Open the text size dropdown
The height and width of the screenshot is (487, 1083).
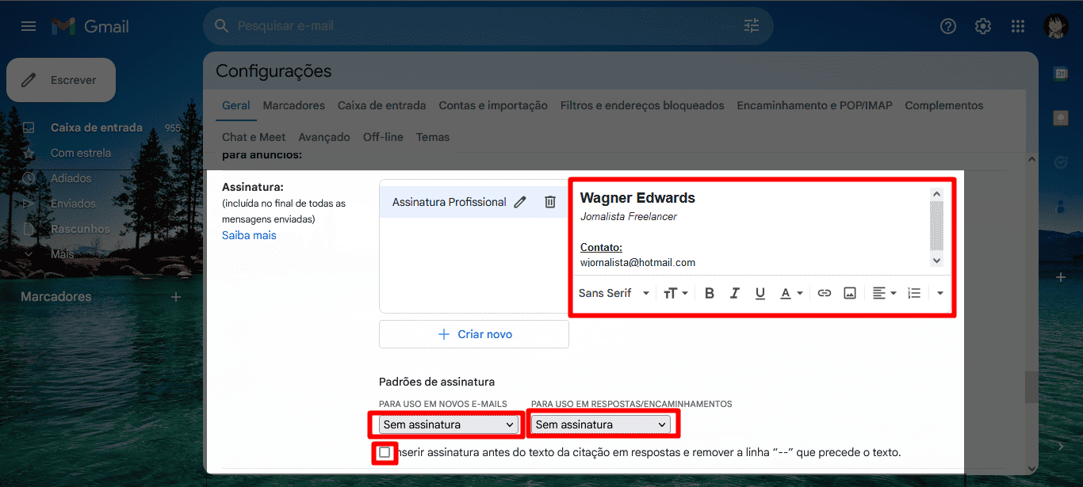(675, 292)
